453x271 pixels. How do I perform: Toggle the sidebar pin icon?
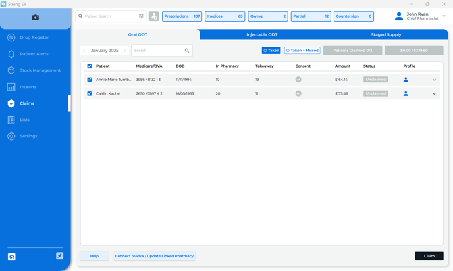[59, 256]
